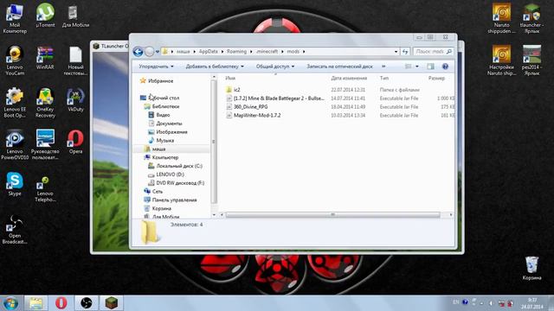Select the pes2014 shortcut icon
This screenshot has height=311, width=554.
(531, 60)
